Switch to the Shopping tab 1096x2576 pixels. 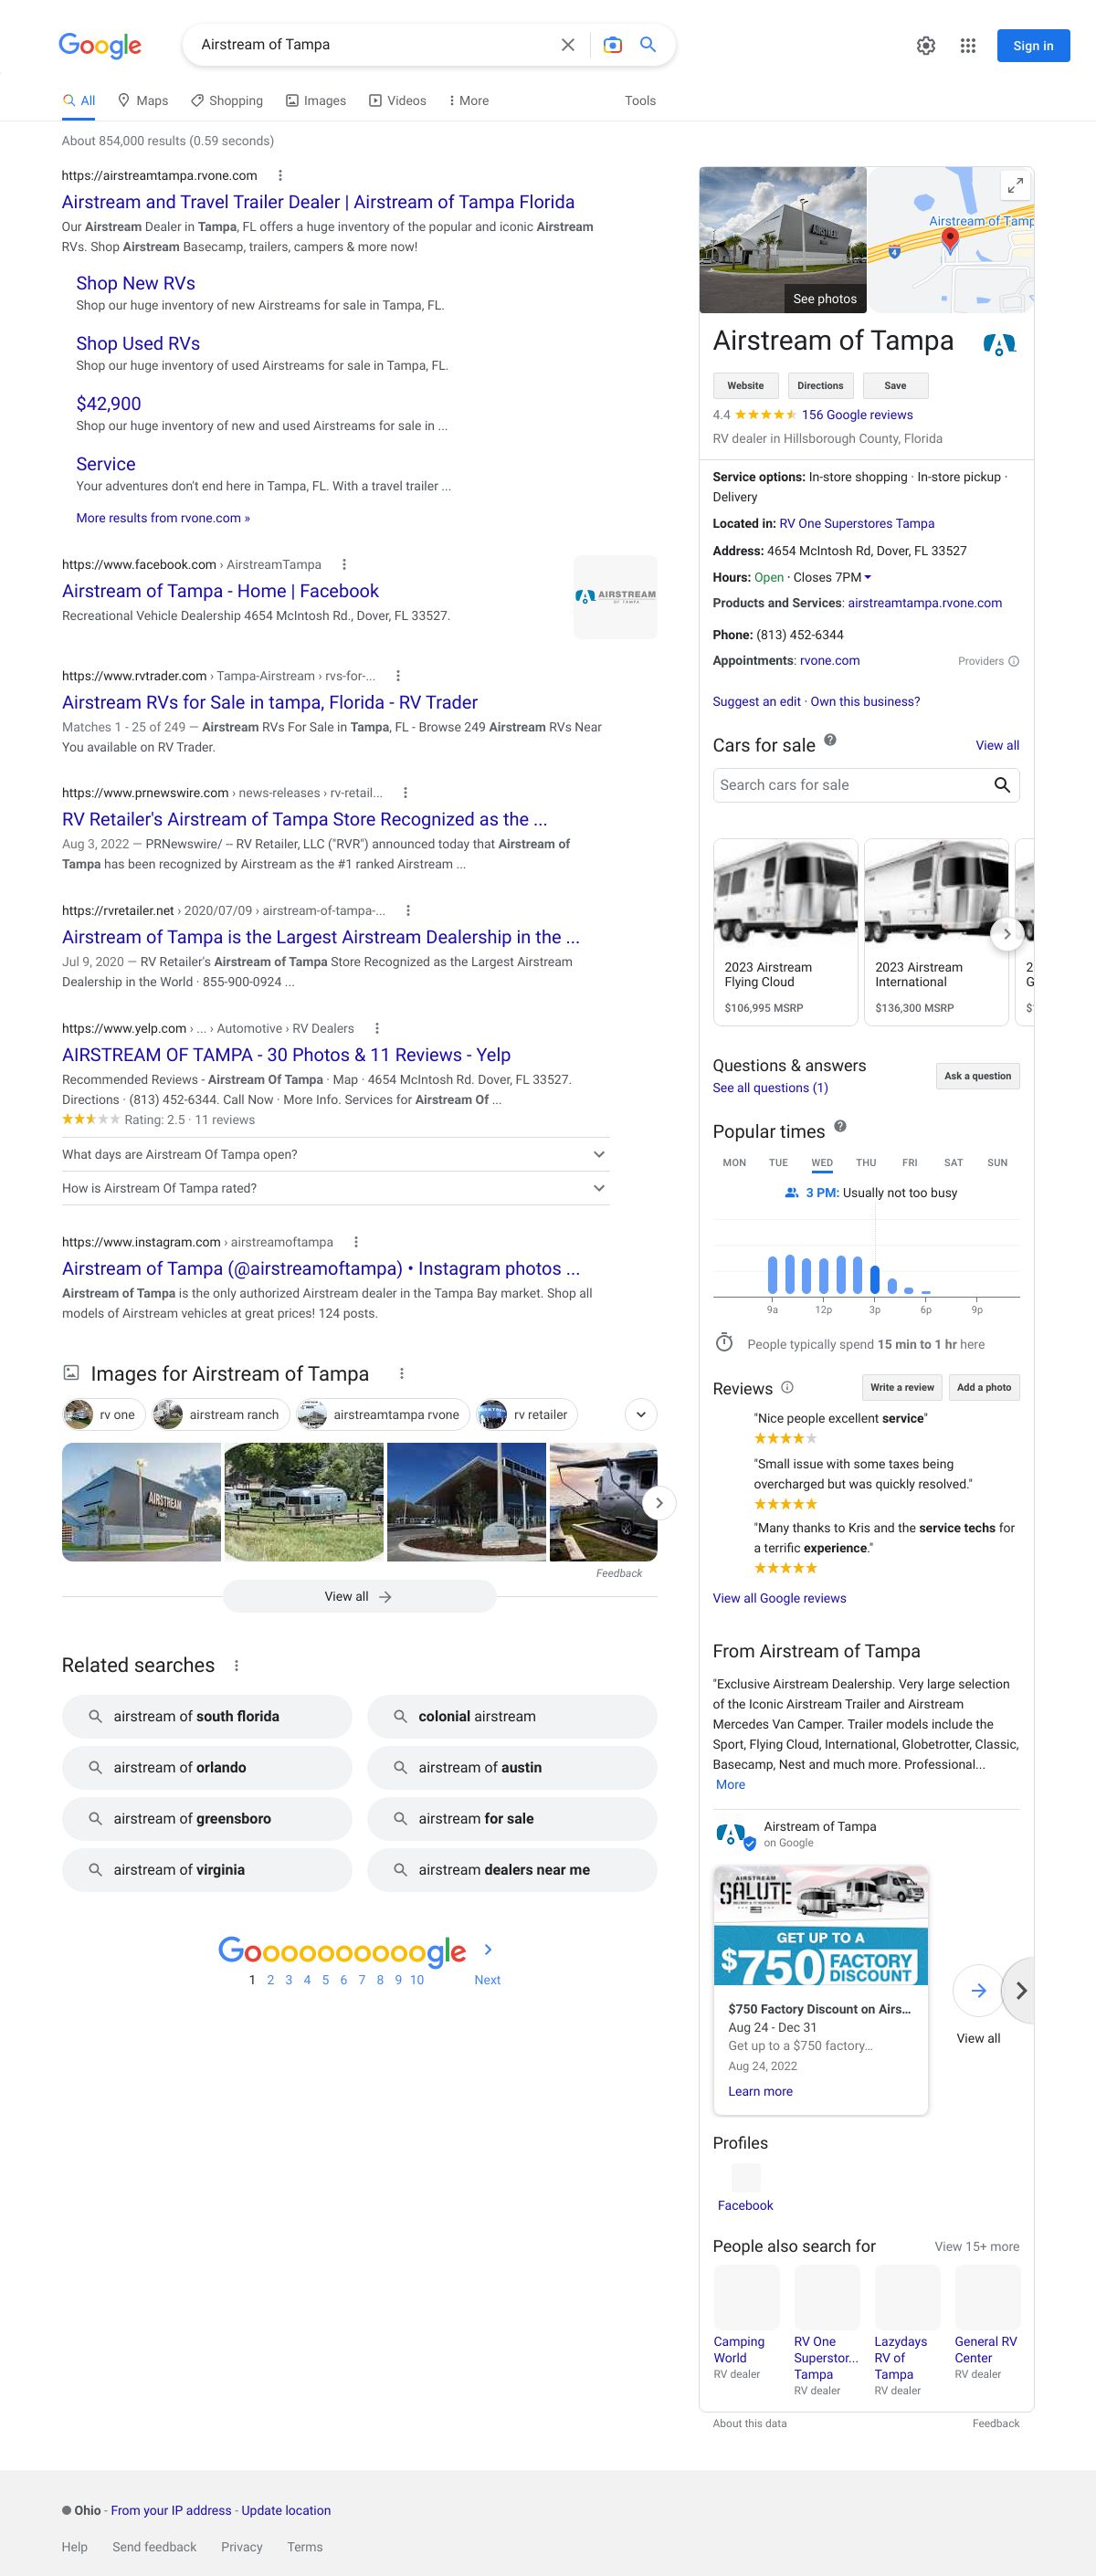227,101
